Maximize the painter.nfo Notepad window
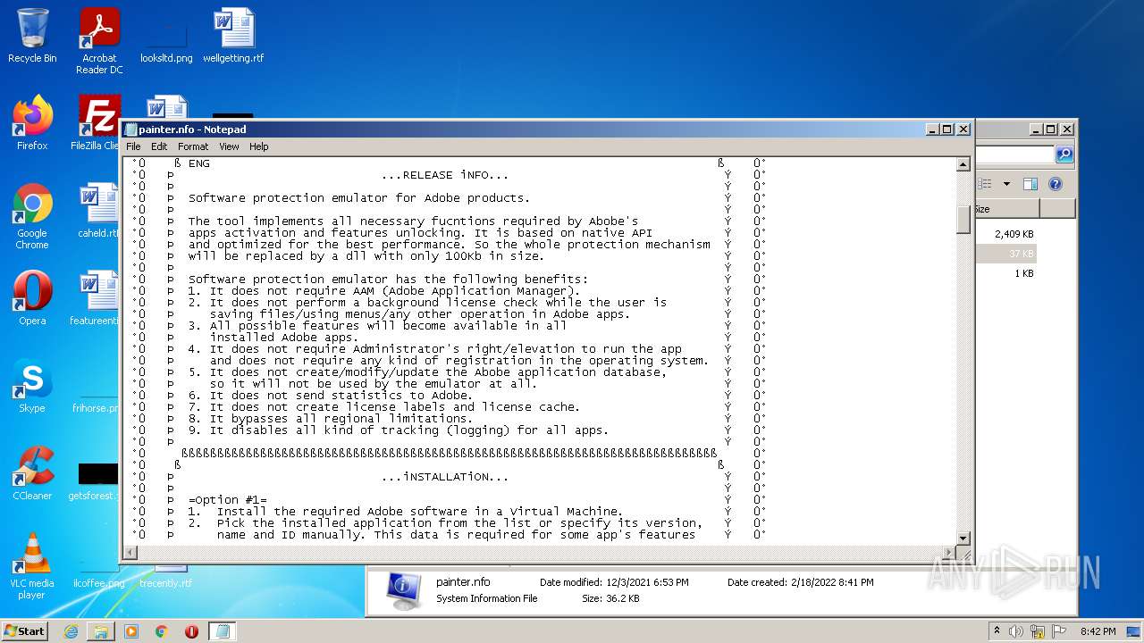 (947, 129)
